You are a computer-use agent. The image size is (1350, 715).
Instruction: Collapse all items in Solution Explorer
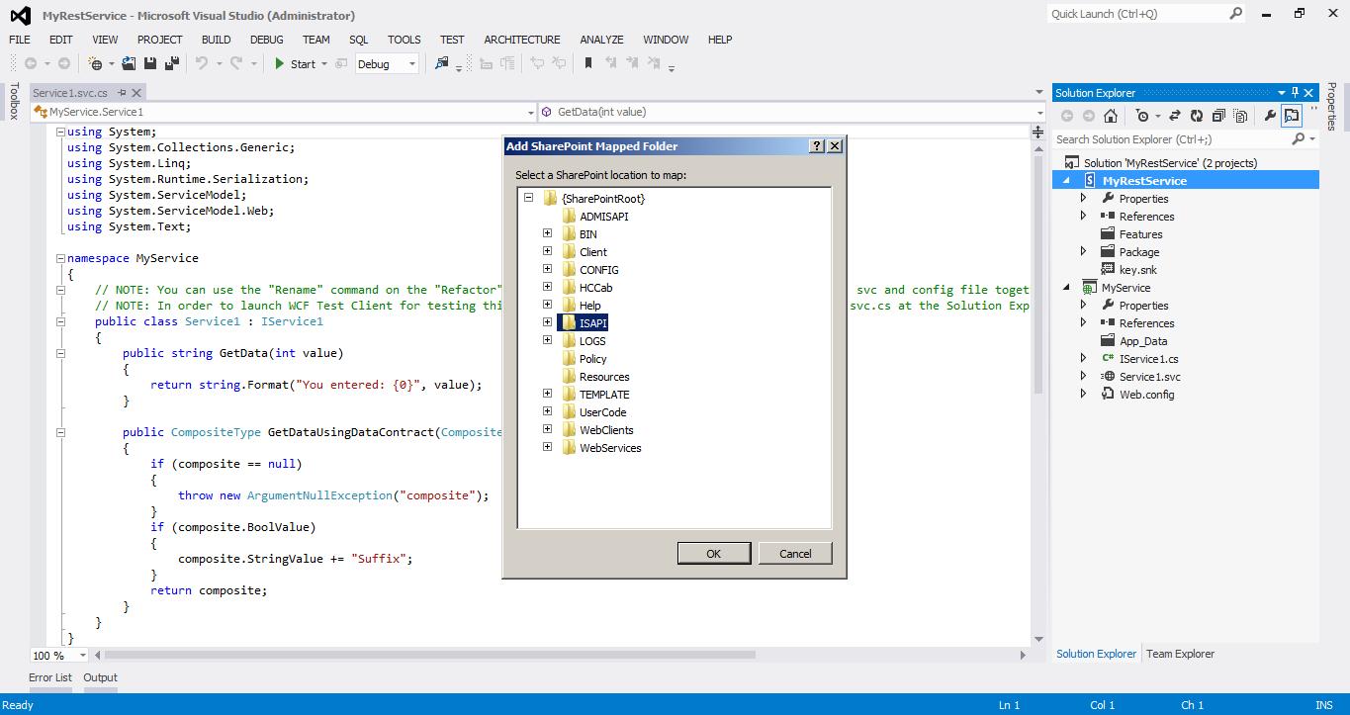(x=1219, y=117)
